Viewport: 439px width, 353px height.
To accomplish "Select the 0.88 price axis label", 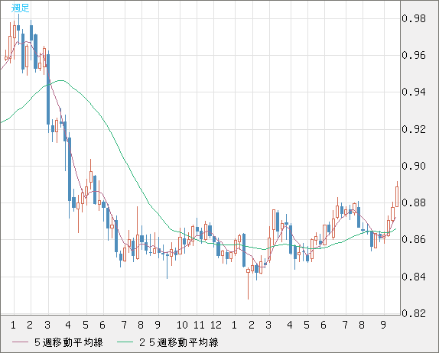I will click(x=414, y=202).
